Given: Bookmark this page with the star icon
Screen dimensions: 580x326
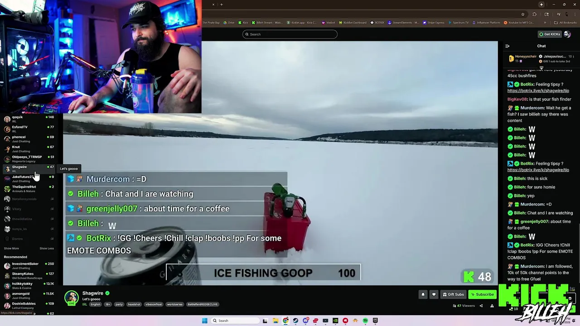Looking at the screenshot, I should click(x=523, y=14).
